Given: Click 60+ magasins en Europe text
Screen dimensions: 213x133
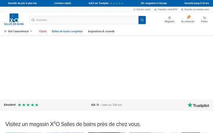Looking at the screenshot, I should [154, 3].
